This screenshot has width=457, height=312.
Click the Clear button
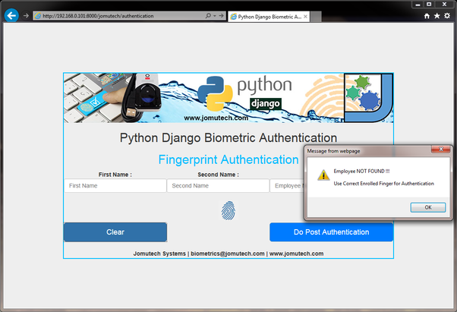115,232
